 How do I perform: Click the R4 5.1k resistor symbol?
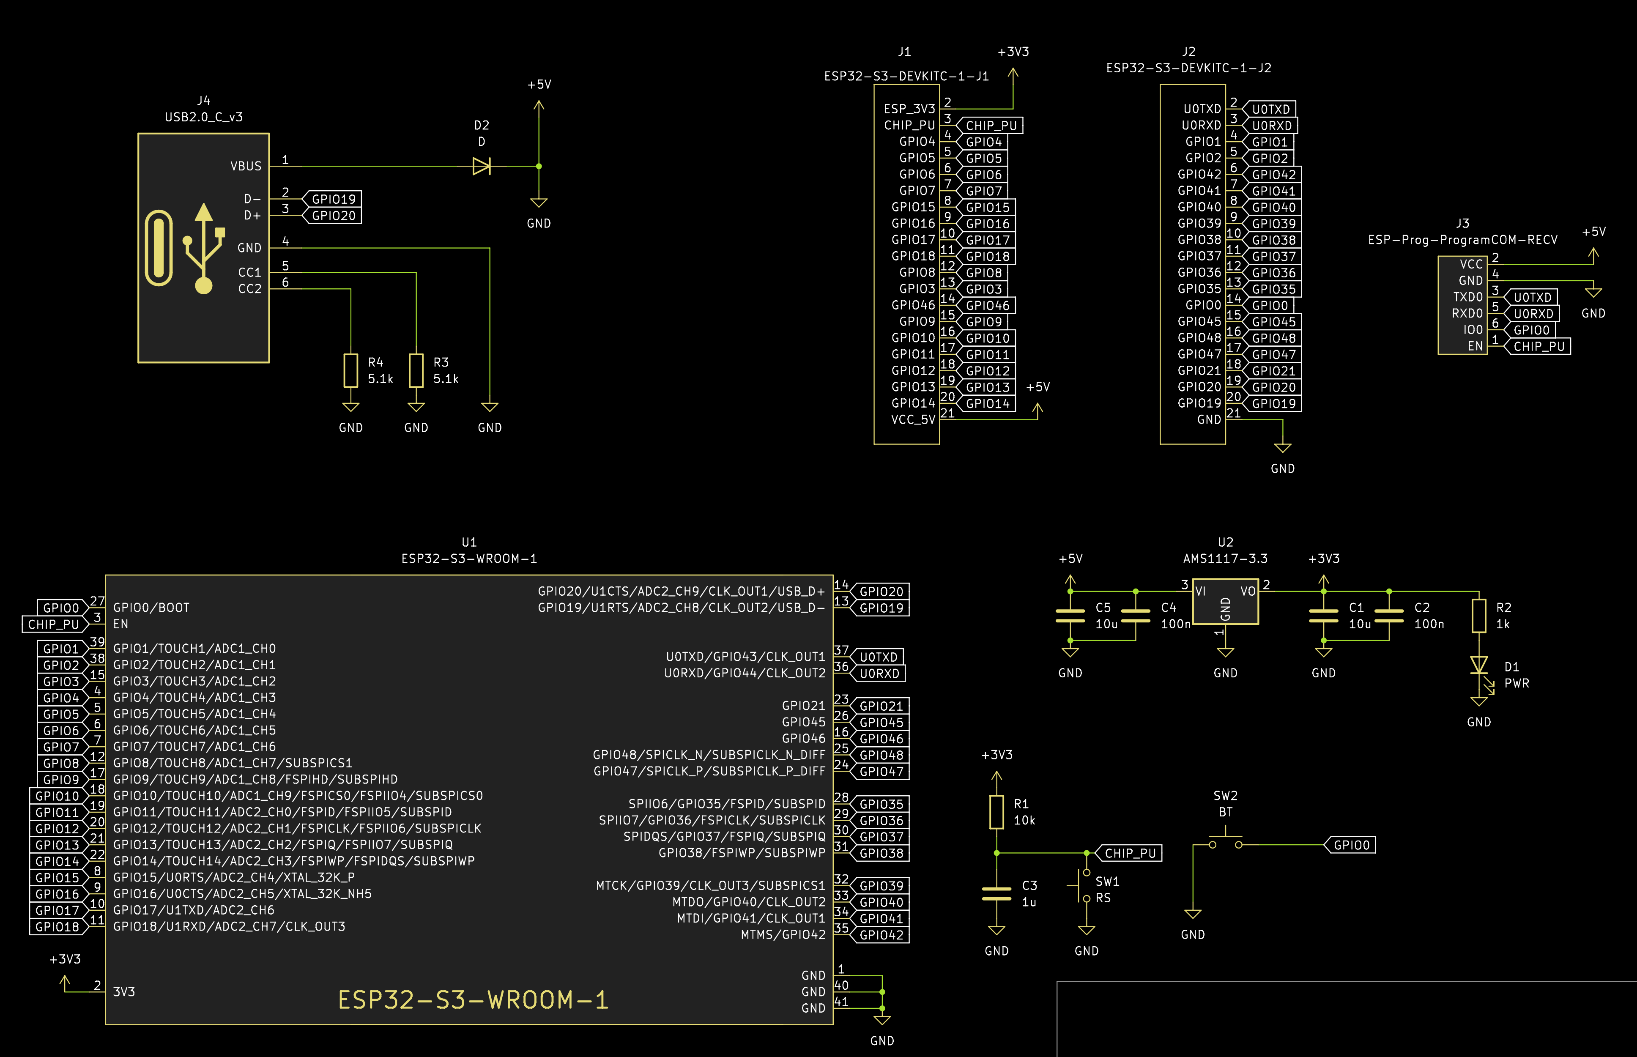pos(351,371)
